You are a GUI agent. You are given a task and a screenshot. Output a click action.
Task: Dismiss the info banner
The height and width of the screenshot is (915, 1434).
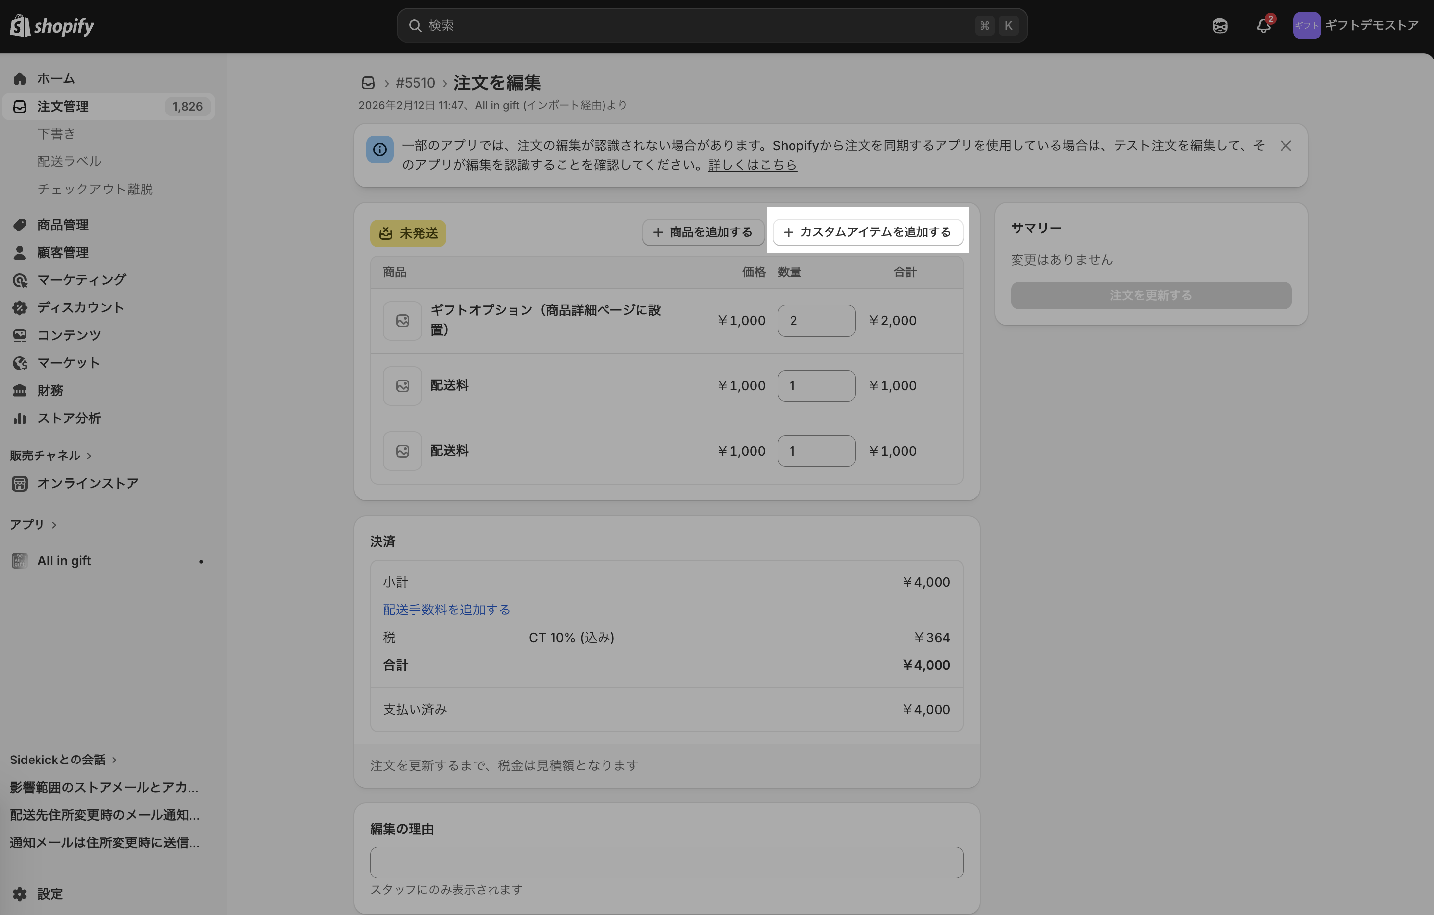pyautogui.click(x=1286, y=146)
